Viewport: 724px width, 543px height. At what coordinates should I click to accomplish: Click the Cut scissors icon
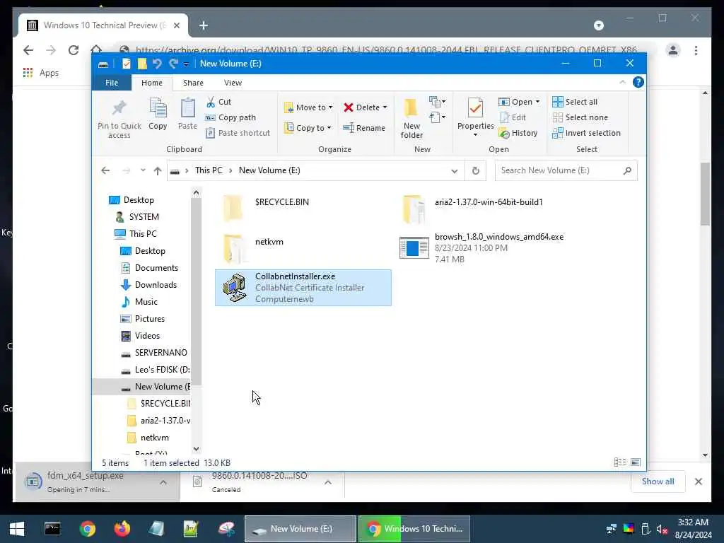[x=211, y=102]
